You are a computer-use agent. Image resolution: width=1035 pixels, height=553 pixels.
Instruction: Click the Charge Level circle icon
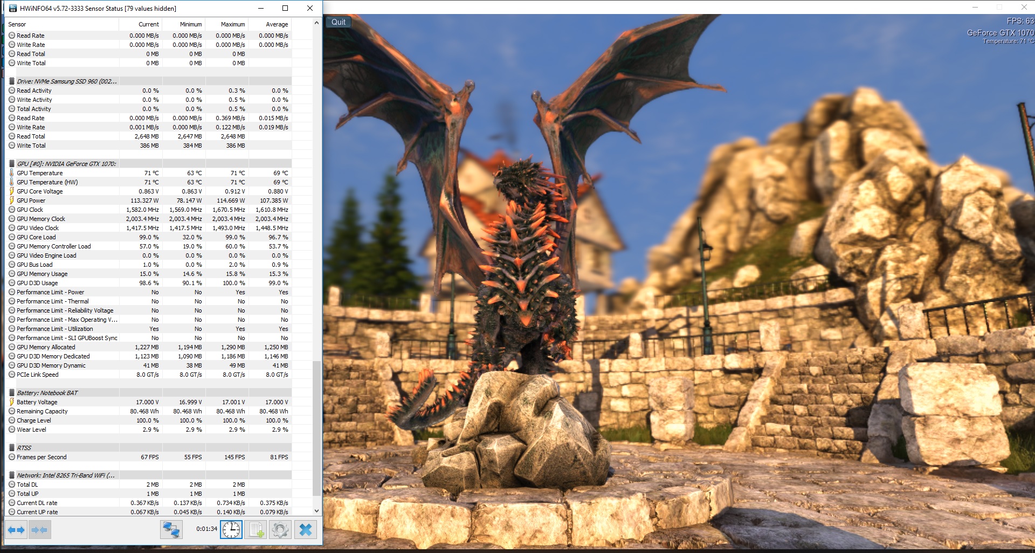click(x=12, y=420)
